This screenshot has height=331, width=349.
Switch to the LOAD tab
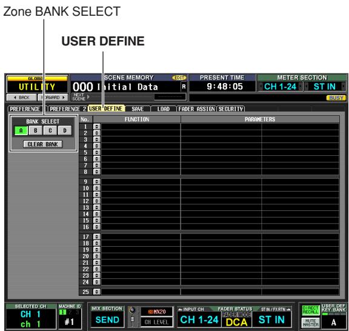pyautogui.click(x=164, y=109)
